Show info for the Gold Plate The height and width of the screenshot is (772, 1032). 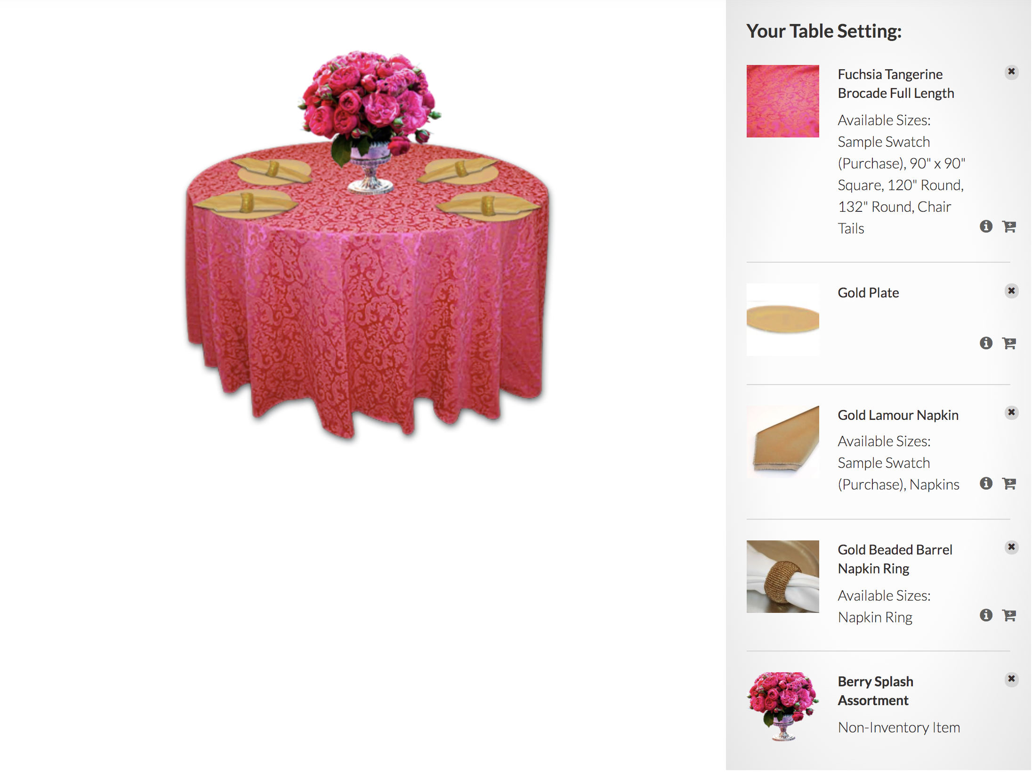coord(986,343)
